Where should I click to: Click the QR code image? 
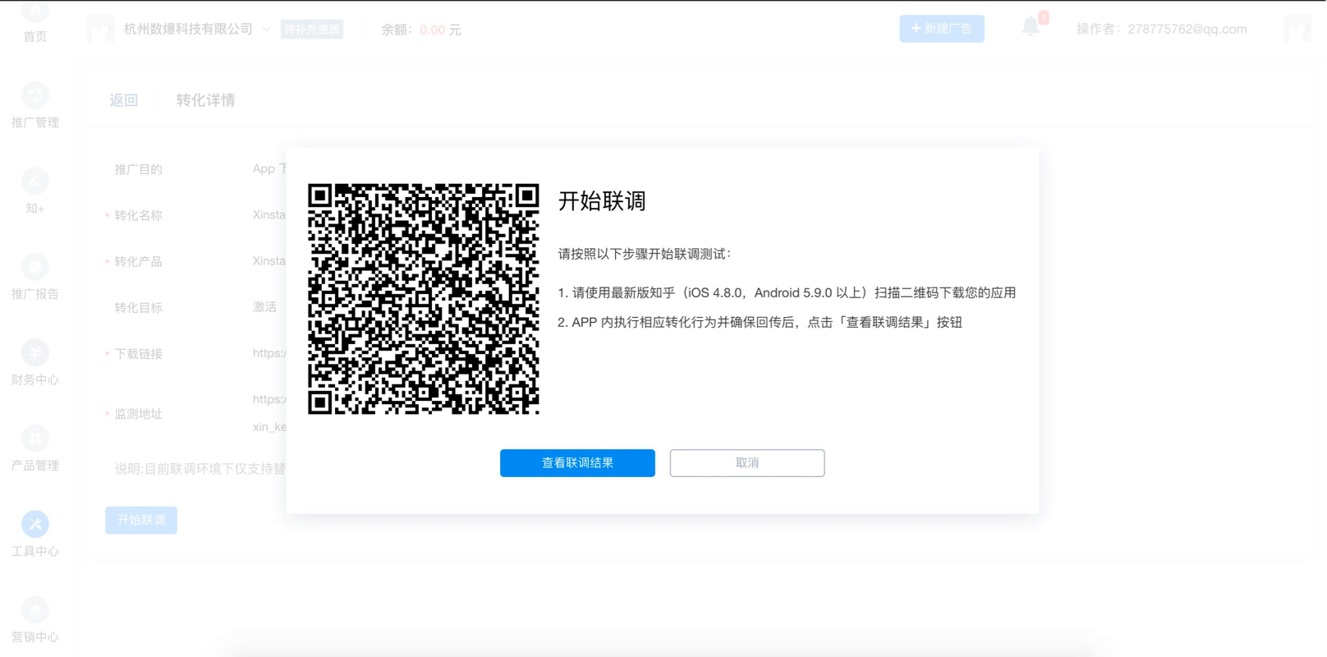(424, 299)
